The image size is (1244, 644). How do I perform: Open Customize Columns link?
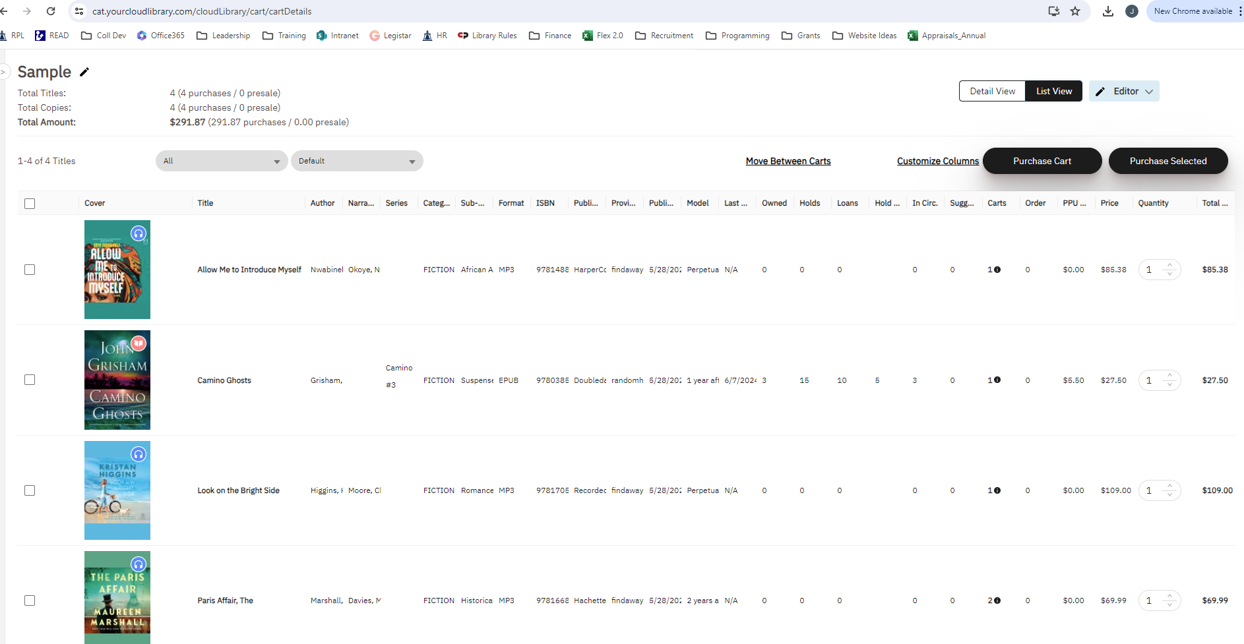pyautogui.click(x=937, y=161)
